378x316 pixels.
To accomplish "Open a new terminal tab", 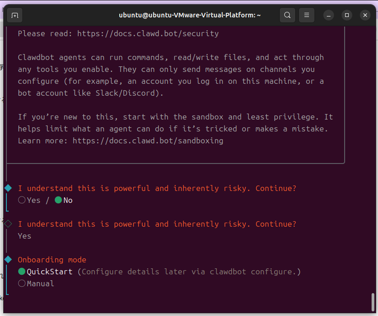I will tap(15, 15).
